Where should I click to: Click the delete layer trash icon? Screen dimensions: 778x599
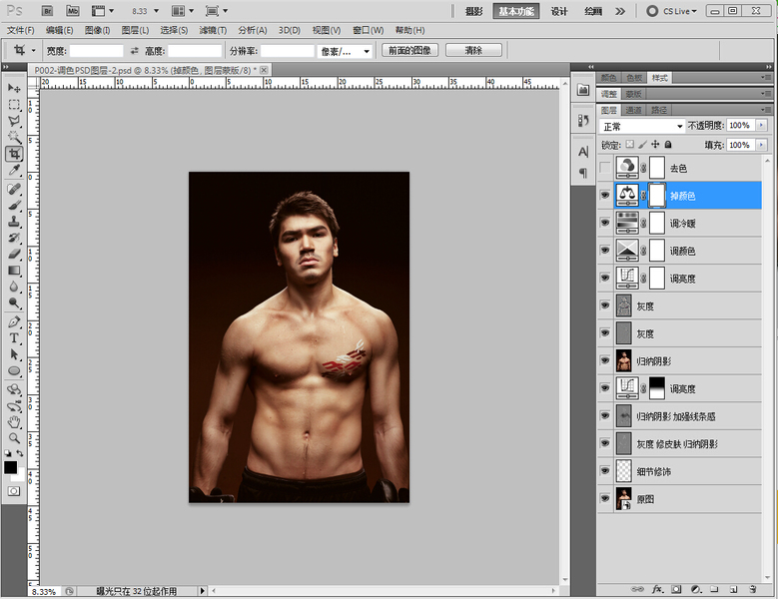point(752,589)
